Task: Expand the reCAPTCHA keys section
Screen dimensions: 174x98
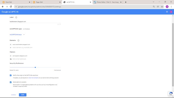Action: pos(17,35)
